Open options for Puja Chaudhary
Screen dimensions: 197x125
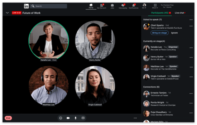191,113
